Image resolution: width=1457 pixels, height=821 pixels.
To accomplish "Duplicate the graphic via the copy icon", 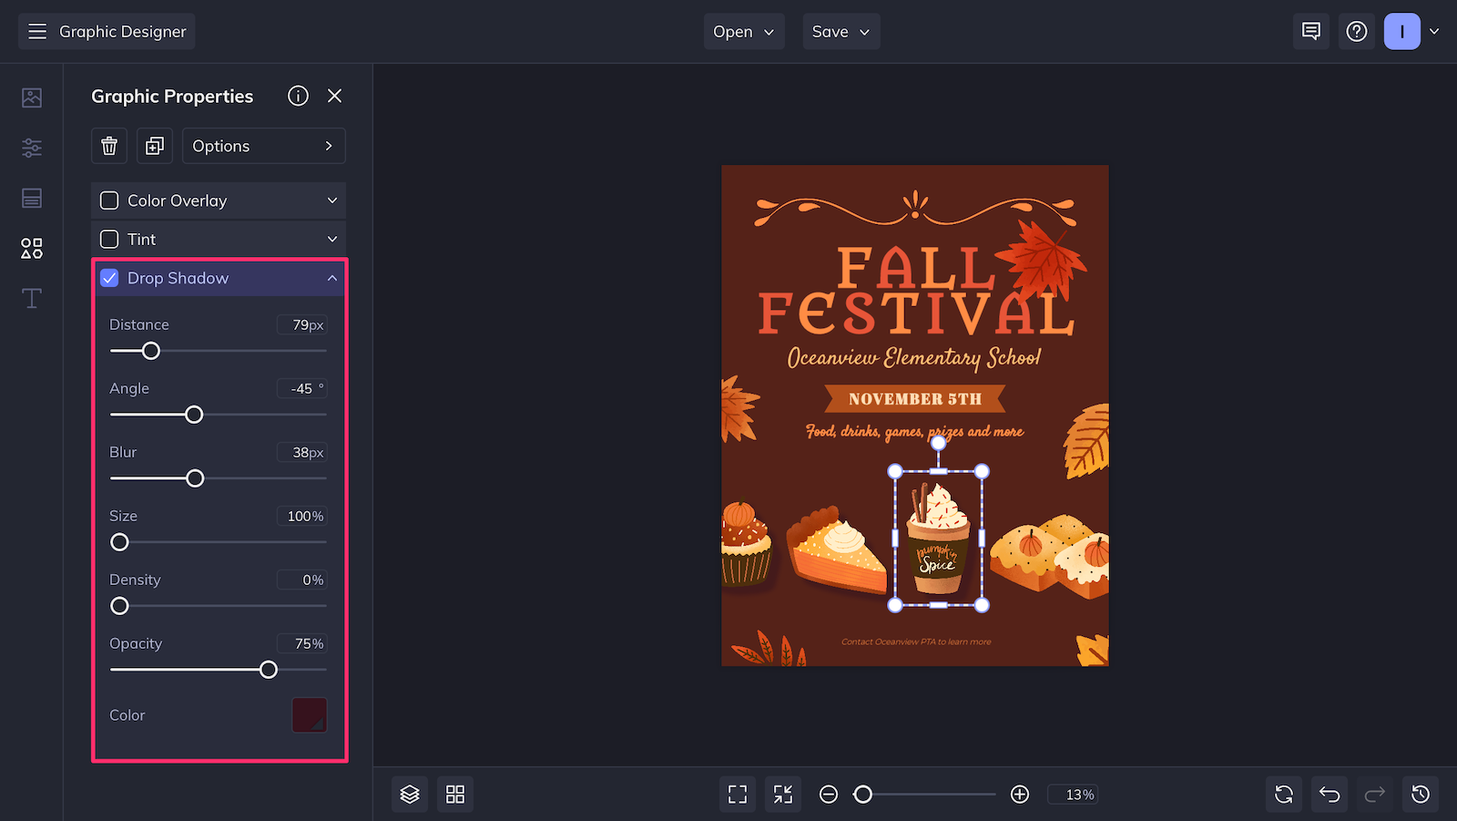I will point(154,146).
